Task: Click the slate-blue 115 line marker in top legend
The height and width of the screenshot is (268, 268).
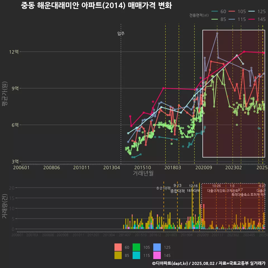Action: coord(232,19)
